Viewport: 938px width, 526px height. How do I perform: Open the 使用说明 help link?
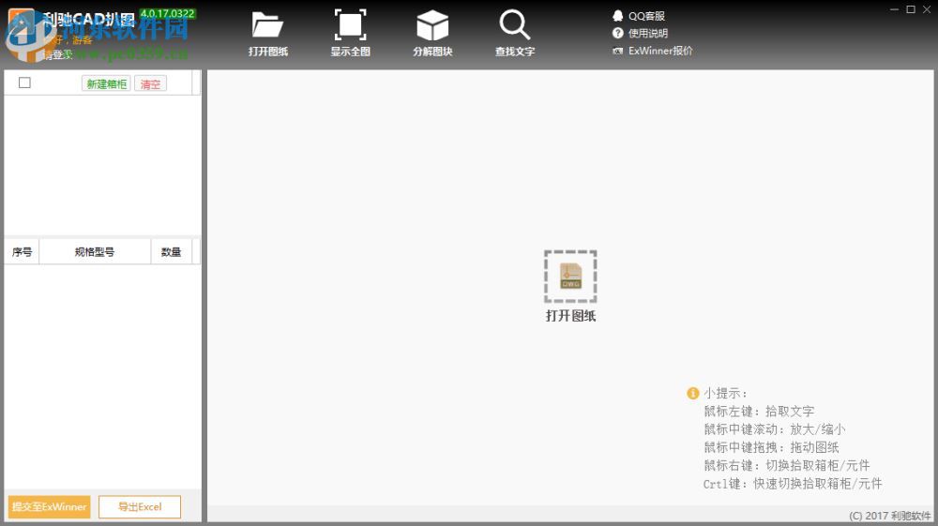click(x=648, y=34)
